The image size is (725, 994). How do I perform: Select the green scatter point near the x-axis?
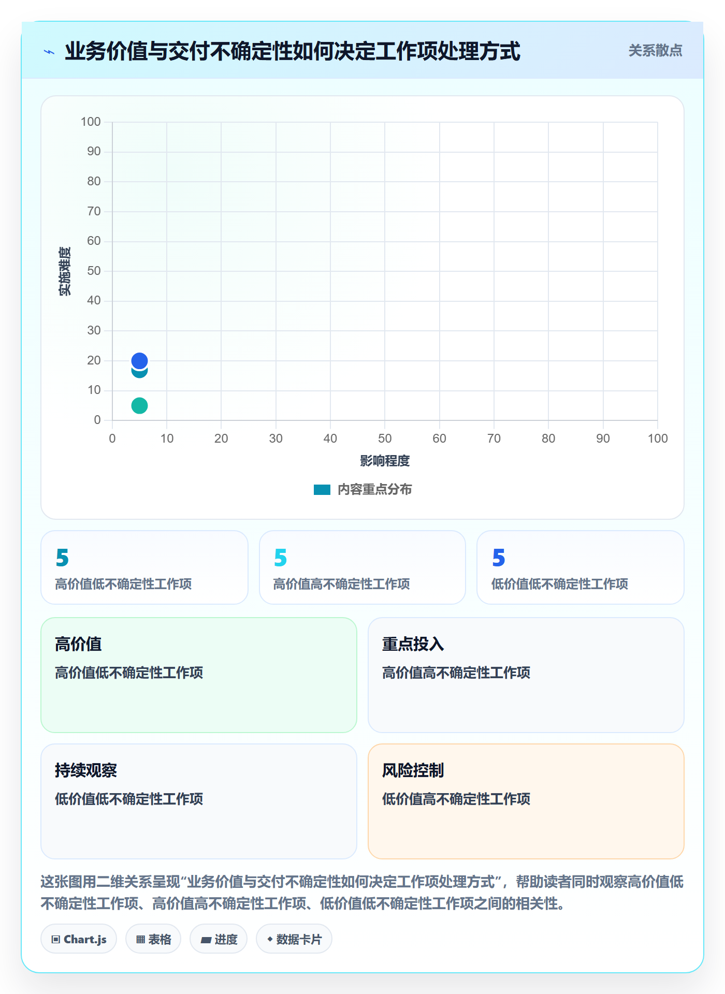pyautogui.click(x=139, y=405)
